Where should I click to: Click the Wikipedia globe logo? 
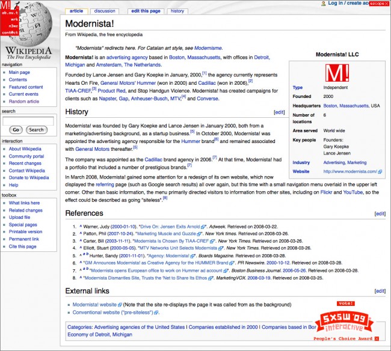(x=32, y=25)
